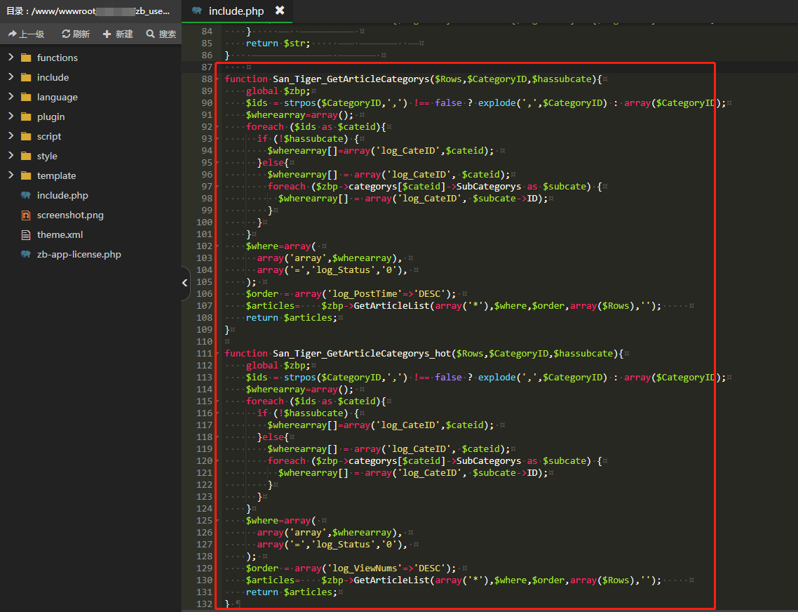Select the language folder row

90,97
